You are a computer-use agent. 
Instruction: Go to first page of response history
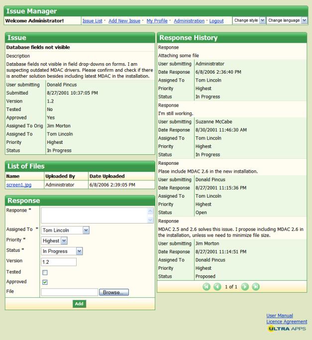(208, 287)
